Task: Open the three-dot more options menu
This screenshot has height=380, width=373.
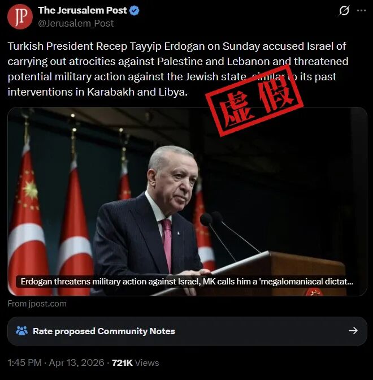Action: tap(361, 11)
